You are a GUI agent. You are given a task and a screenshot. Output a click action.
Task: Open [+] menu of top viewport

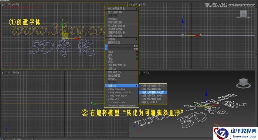(4, 5)
